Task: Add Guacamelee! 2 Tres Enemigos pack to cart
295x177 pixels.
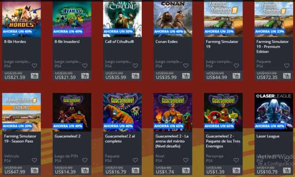Action: coord(236,170)
